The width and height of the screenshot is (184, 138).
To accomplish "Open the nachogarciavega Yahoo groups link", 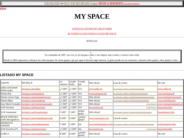I will pyautogui.click(x=134, y=97).
